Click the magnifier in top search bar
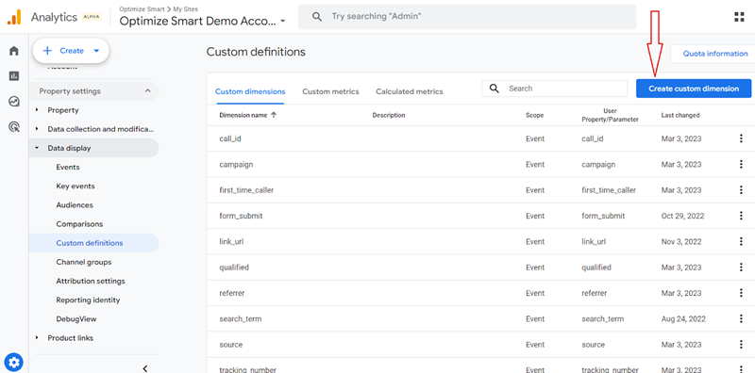Image resolution: width=755 pixels, height=373 pixels. coord(317,17)
